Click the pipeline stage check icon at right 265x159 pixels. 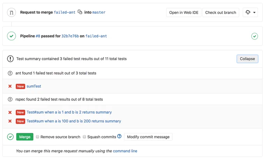(254, 36)
